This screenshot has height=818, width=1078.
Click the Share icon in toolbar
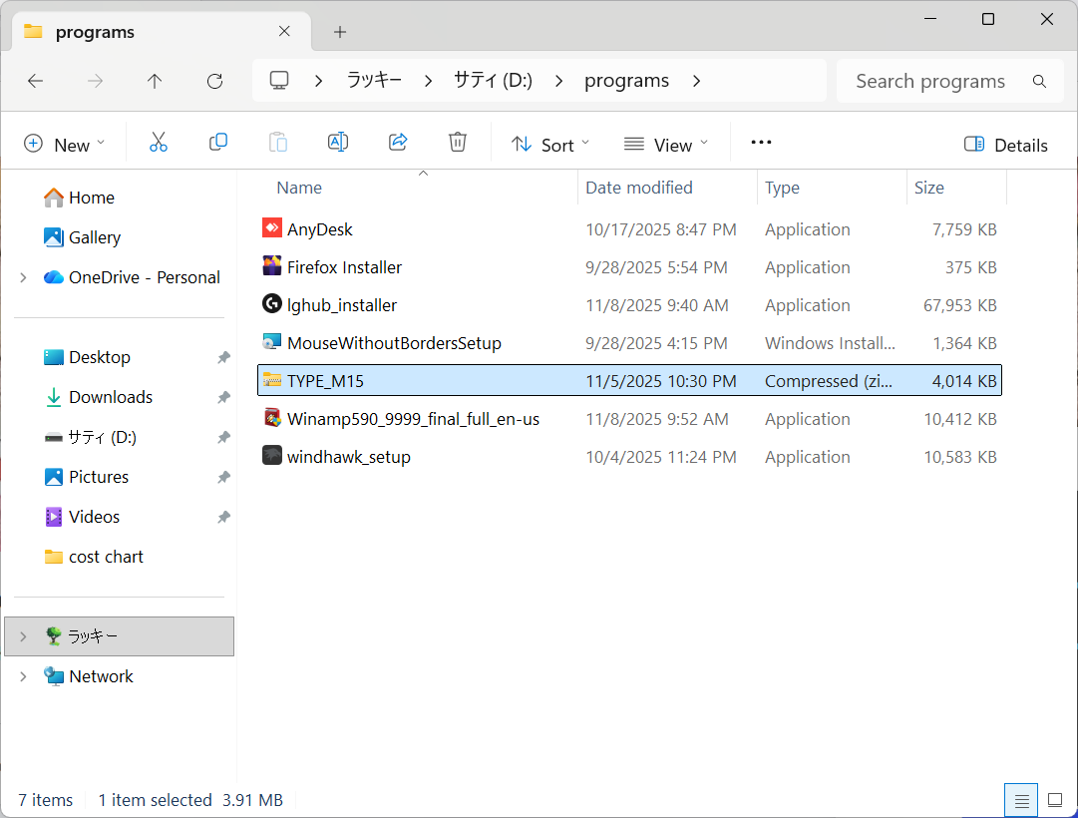pos(398,143)
